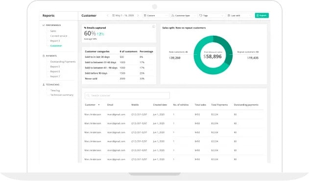Click the search magnifier icon
This screenshot has height=181, width=309.
[88, 95]
